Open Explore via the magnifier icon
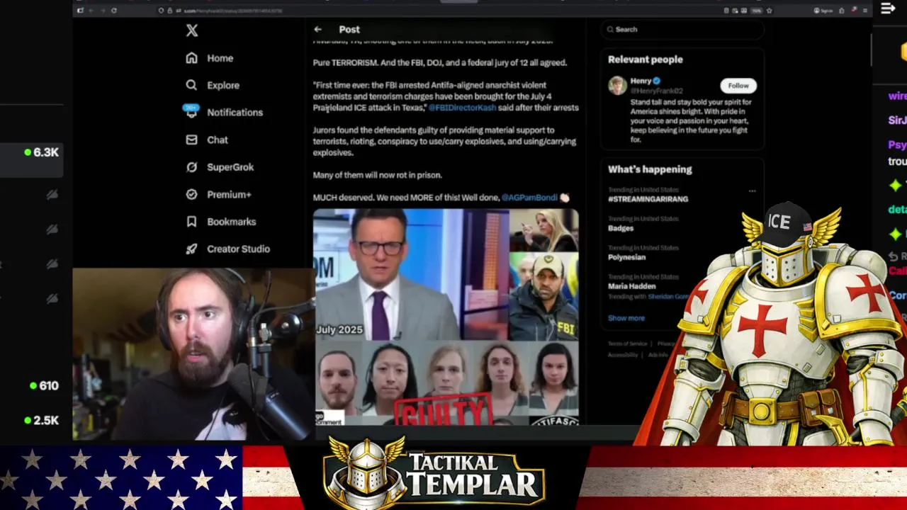This screenshot has height=510, width=907. pyautogui.click(x=191, y=85)
